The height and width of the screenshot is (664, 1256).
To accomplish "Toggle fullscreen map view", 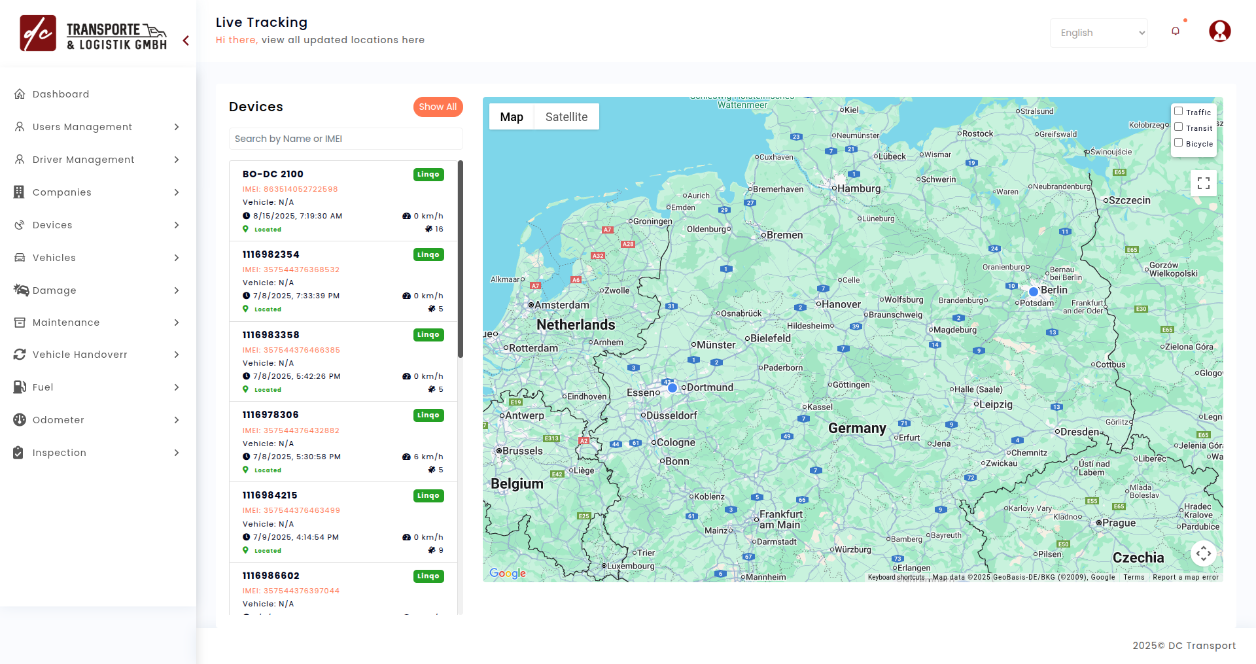I will click(x=1203, y=183).
